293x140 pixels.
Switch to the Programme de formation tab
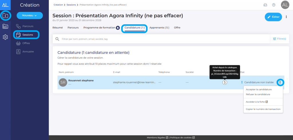(99, 27)
